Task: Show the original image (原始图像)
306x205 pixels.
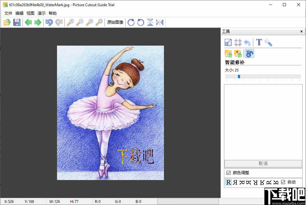Action: (x=115, y=22)
